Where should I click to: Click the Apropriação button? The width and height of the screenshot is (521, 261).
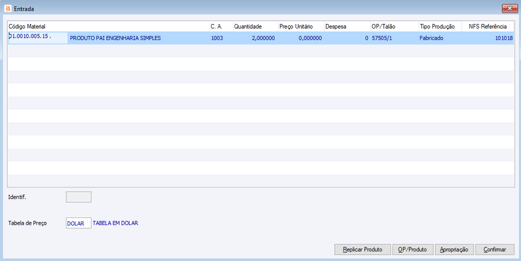coord(454,249)
